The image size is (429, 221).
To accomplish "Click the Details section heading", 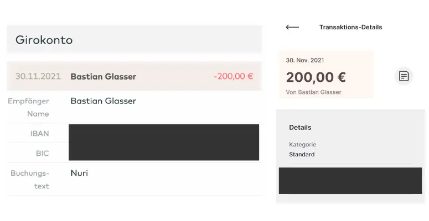I will 300,128.
